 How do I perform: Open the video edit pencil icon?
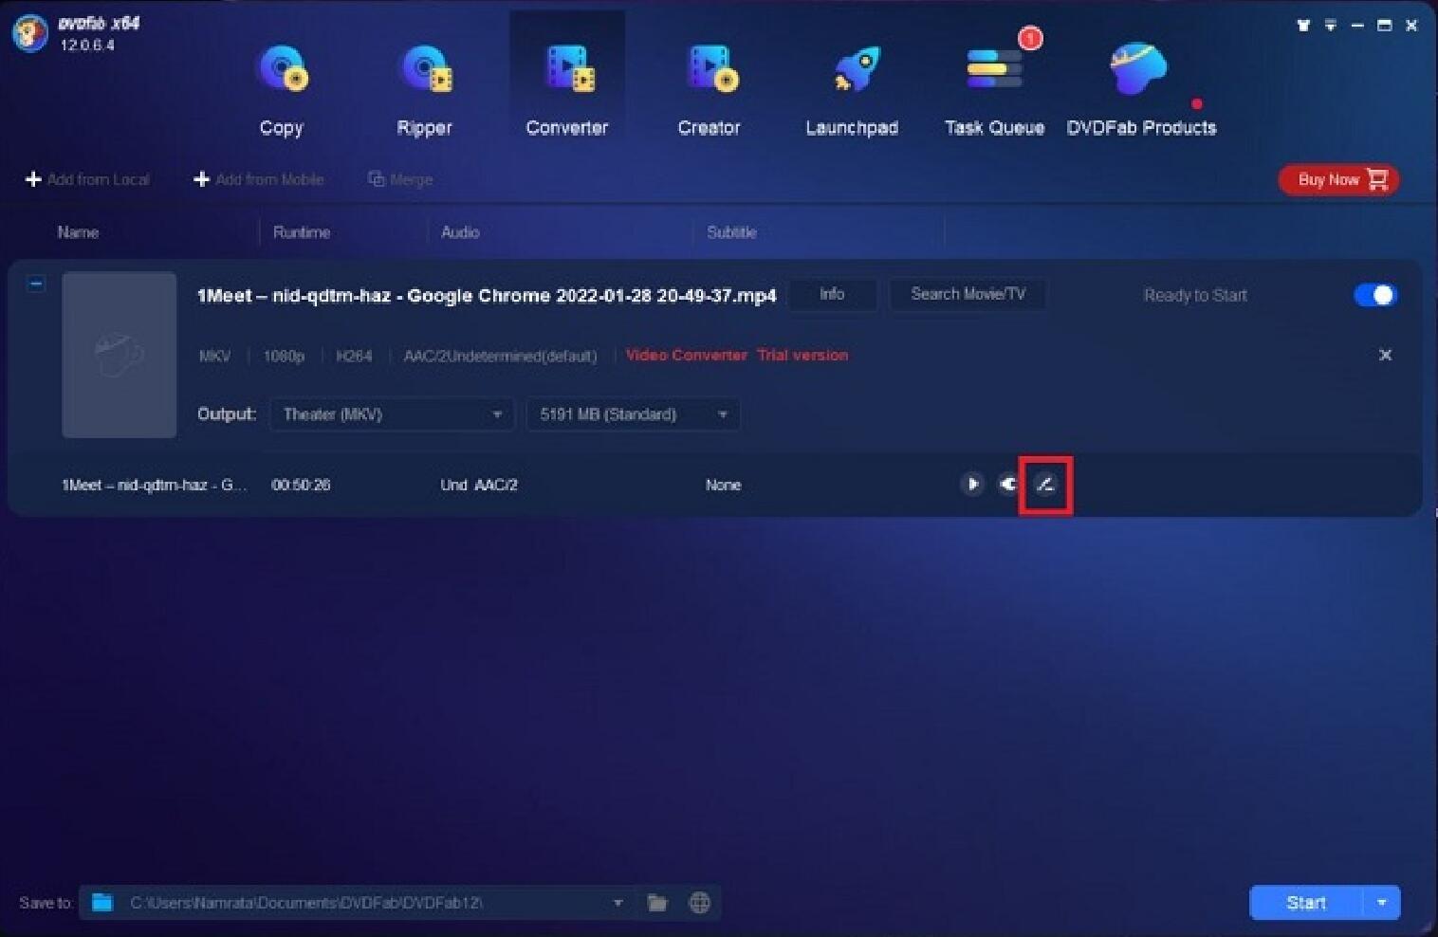tap(1045, 485)
